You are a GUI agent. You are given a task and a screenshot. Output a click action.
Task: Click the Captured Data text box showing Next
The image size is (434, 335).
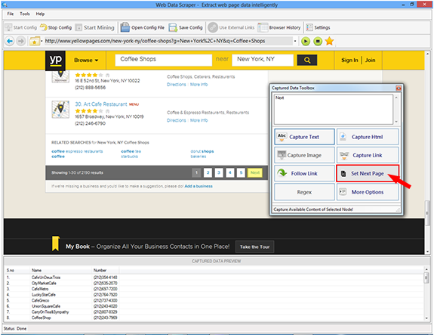334,110
